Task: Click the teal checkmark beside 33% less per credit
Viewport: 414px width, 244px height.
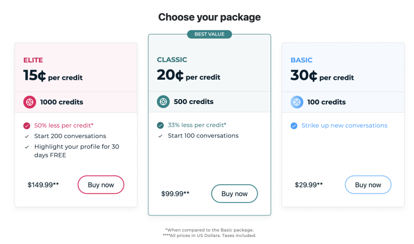Action: (x=160, y=126)
